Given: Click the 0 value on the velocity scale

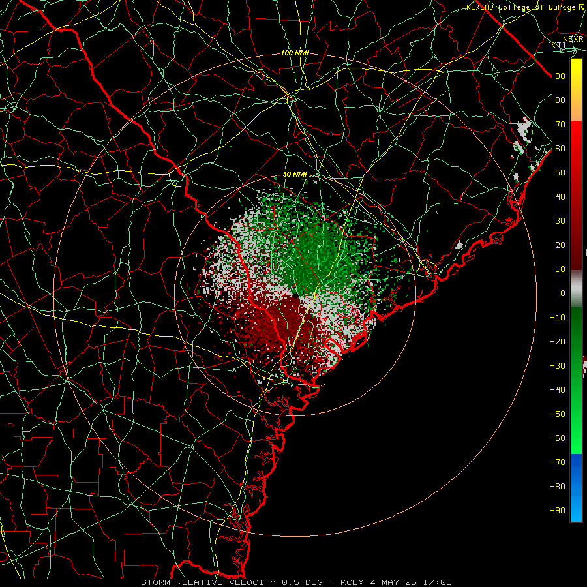Looking at the screenshot, I should click(x=563, y=293).
